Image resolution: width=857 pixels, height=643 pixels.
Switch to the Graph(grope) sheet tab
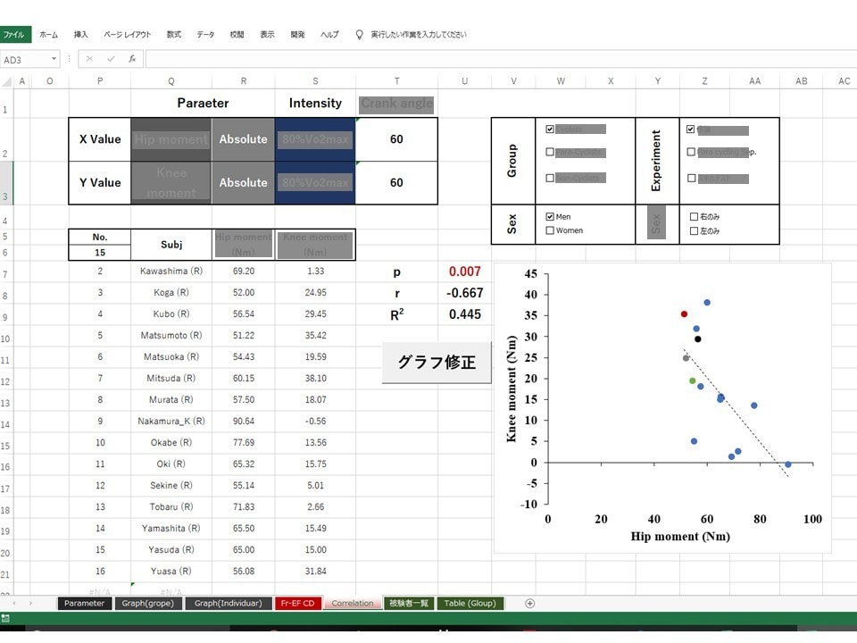[147, 603]
